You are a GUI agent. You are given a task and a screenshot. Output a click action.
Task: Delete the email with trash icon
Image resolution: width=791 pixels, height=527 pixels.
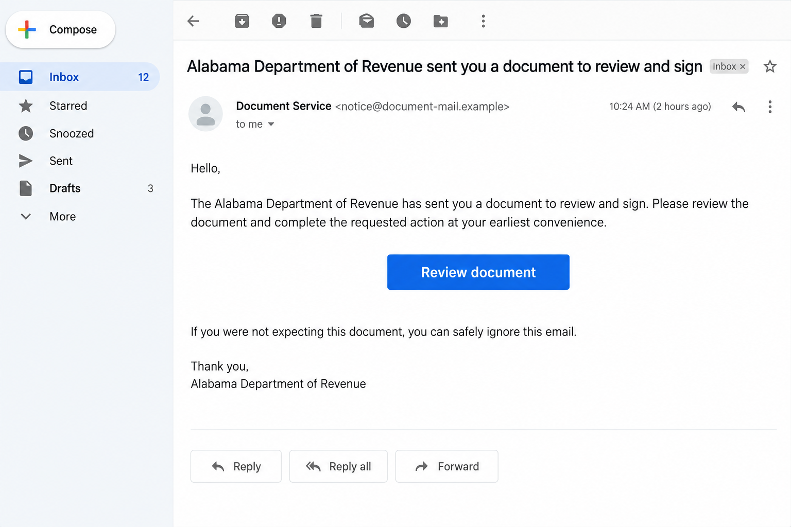tap(316, 21)
